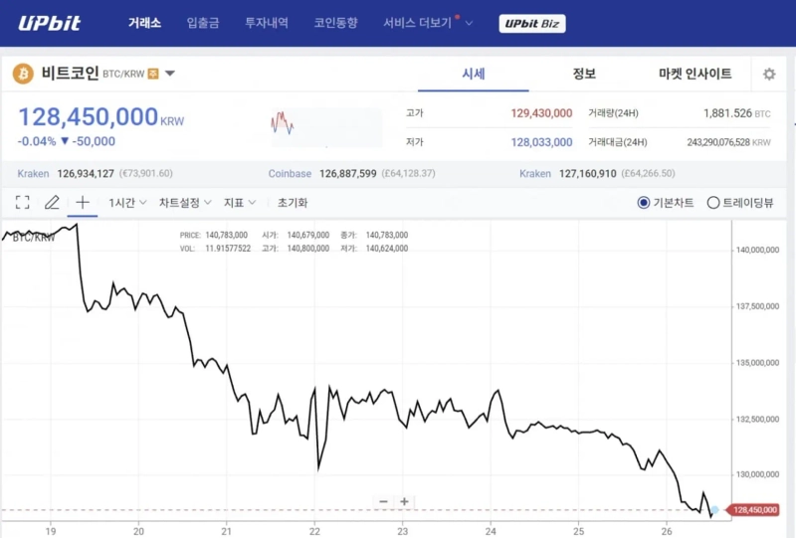This screenshot has height=538, width=796.
Task: Open the 마켓 인사이트 tab
Action: 695,74
